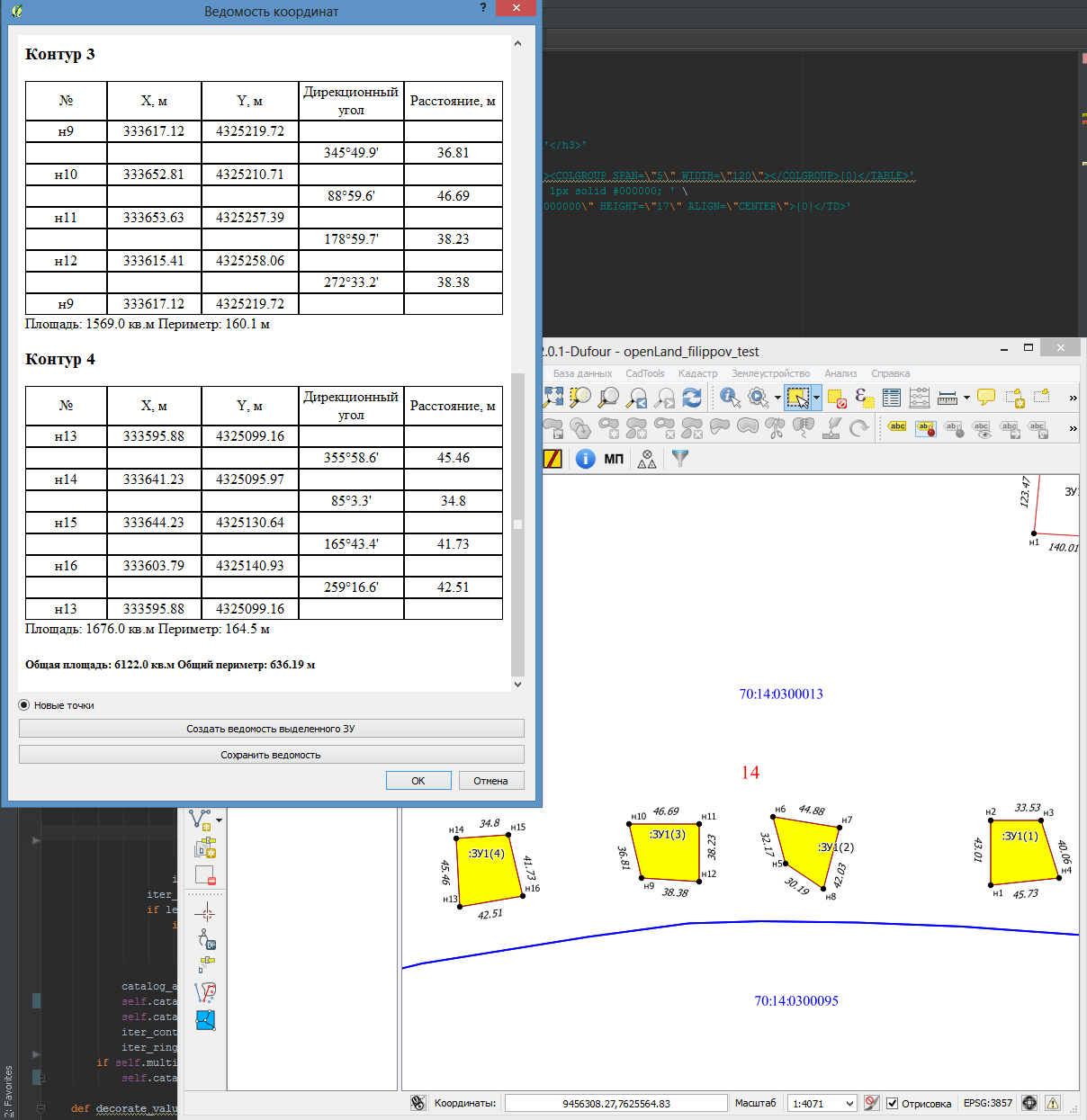Click 'Создать ведомость выделенного ЗУ' button
Screen dimensions: 1087x1120
(x=271, y=729)
